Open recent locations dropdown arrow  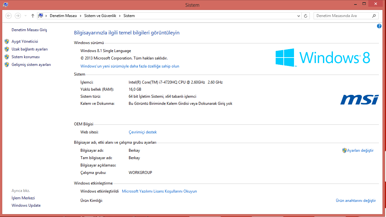25,16
